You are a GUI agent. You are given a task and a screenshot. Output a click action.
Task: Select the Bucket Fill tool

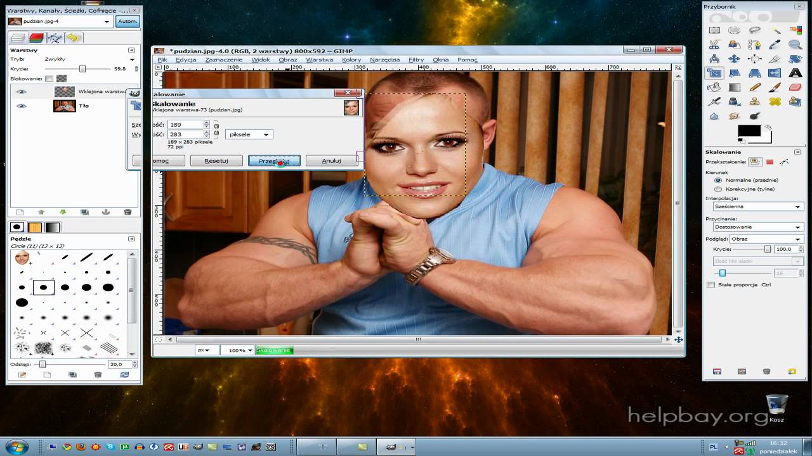[714, 87]
